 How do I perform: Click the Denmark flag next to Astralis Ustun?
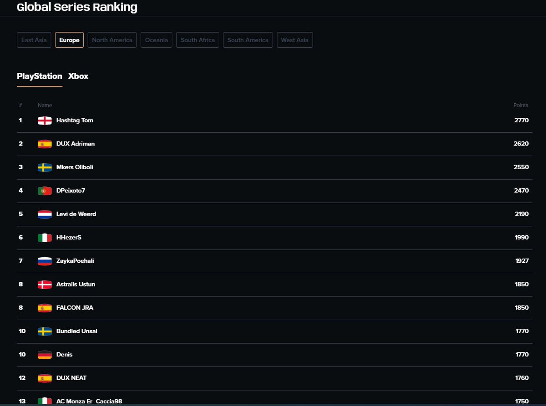click(45, 284)
